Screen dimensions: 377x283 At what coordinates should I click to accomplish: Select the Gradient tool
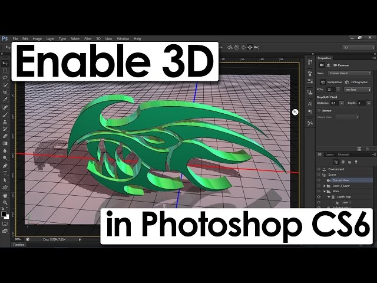coord(5,143)
